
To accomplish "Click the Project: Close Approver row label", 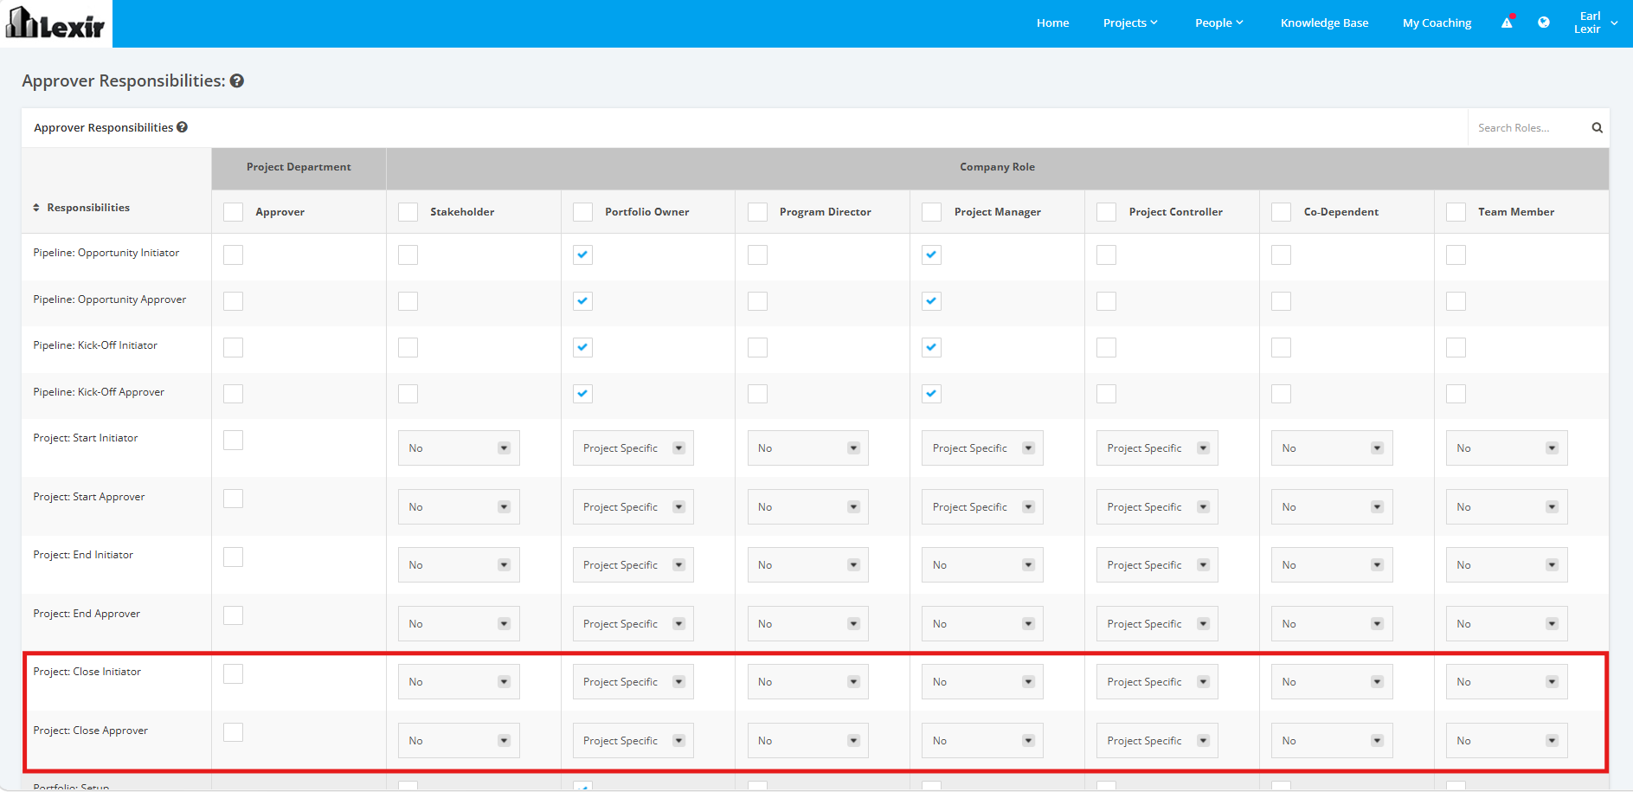I will (x=91, y=731).
